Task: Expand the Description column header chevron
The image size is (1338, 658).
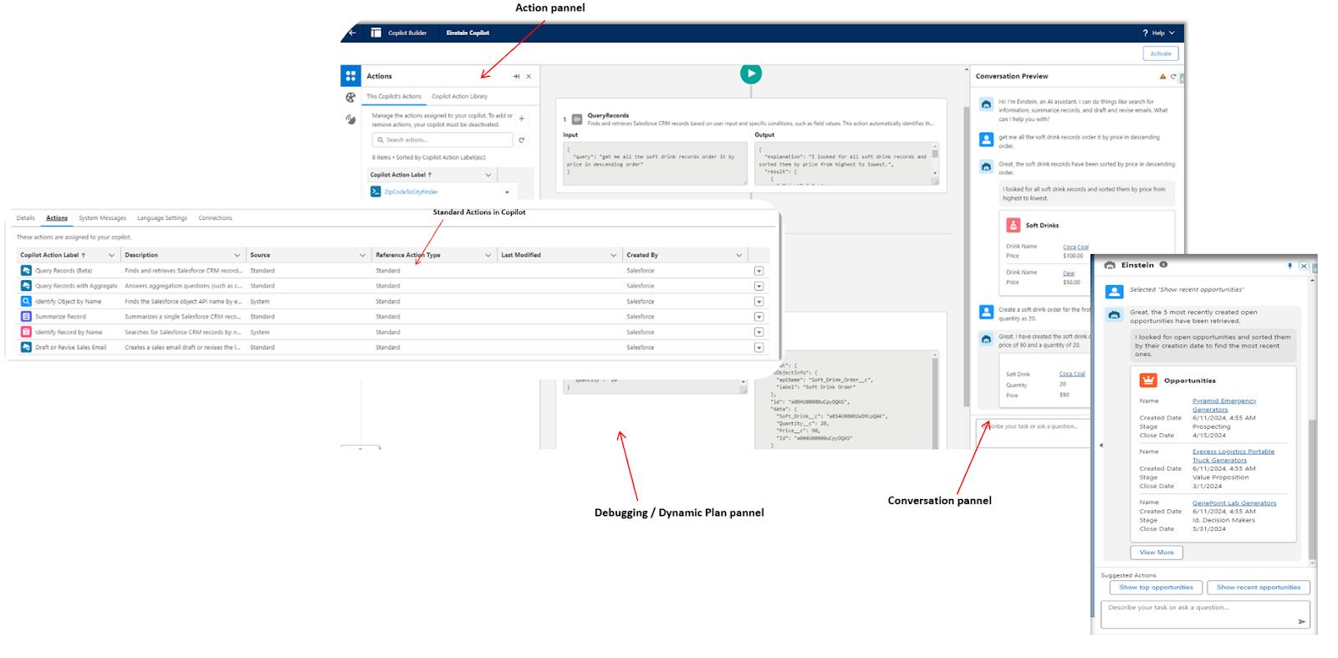Action: pyautogui.click(x=237, y=255)
